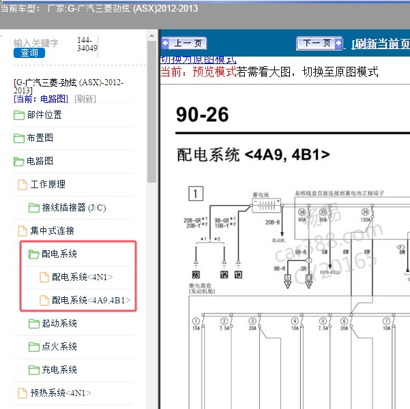
Task: Click the page icon beside 预热系统<4N1>
Action: coord(23,393)
